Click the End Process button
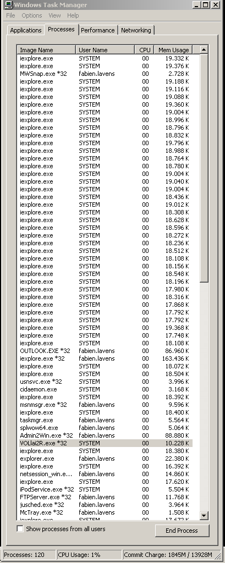225x563 pixels. click(x=182, y=531)
